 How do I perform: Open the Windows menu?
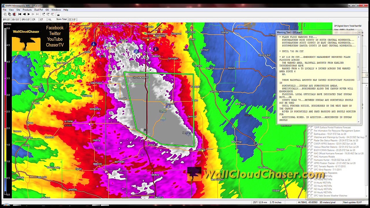[x=56, y=10]
